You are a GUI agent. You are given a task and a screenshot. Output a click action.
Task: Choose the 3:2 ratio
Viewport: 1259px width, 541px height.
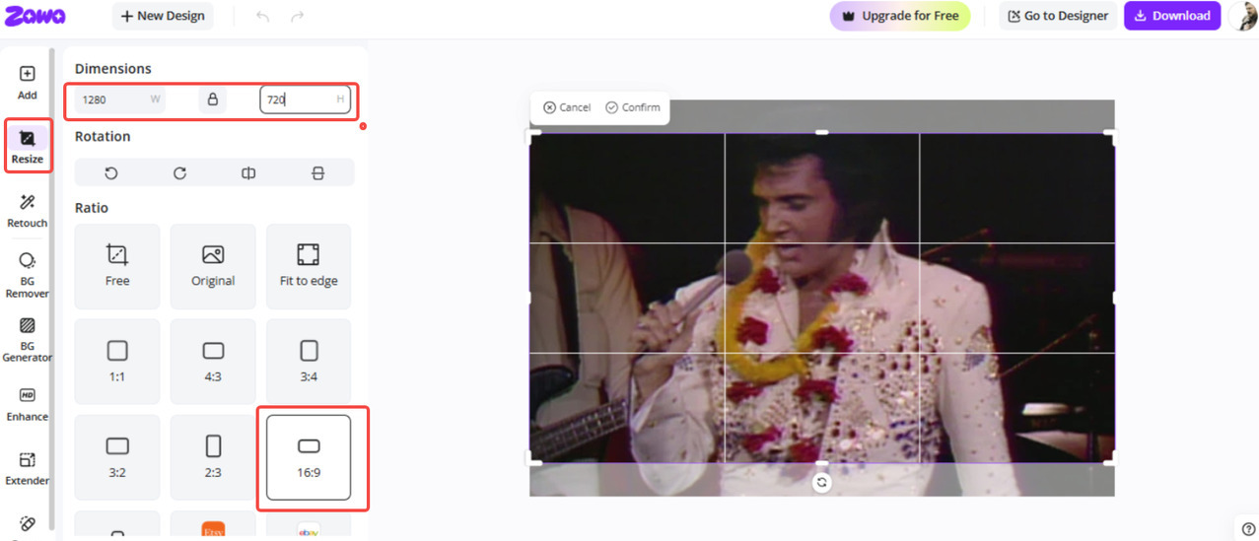click(117, 457)
